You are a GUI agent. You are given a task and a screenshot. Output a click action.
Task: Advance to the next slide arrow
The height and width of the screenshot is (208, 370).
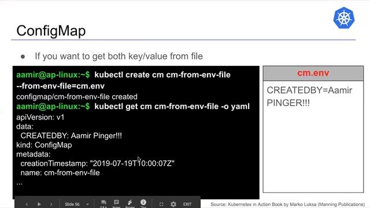click(x=51, y=204)
